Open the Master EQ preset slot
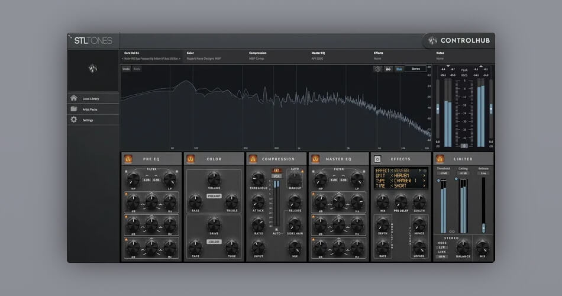The height and width of the screenshot is (296, 562). click(340, 56)
